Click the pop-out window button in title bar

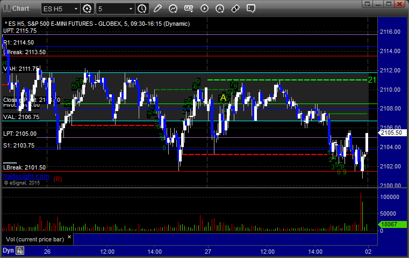[x=368, y=4]
